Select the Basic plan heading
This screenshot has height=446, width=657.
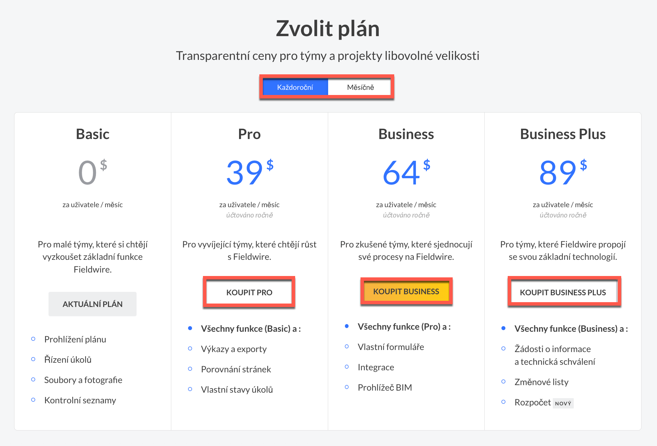click(93, 134)
